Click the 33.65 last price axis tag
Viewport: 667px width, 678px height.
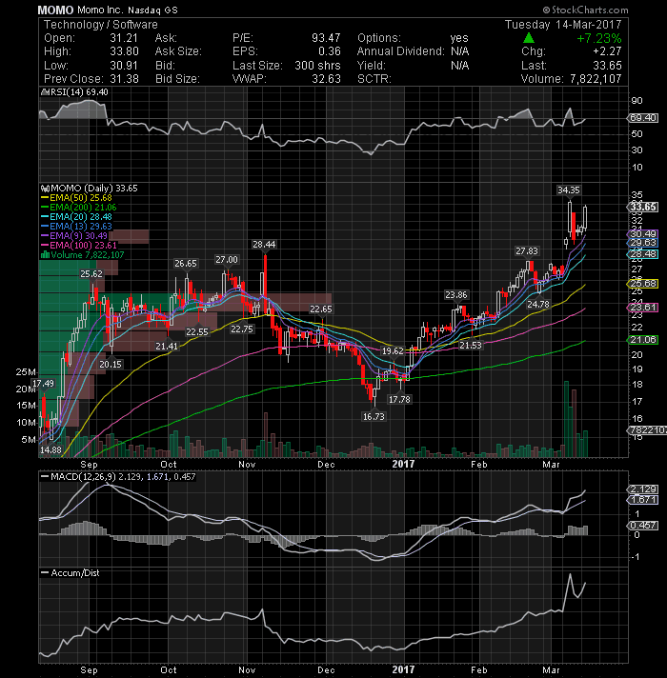pyautogui.click(x=643, y=207)
